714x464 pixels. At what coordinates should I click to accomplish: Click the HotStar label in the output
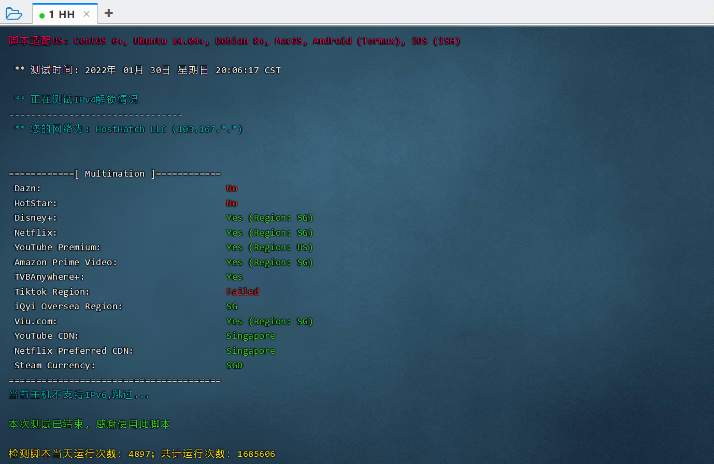[35, 204]
